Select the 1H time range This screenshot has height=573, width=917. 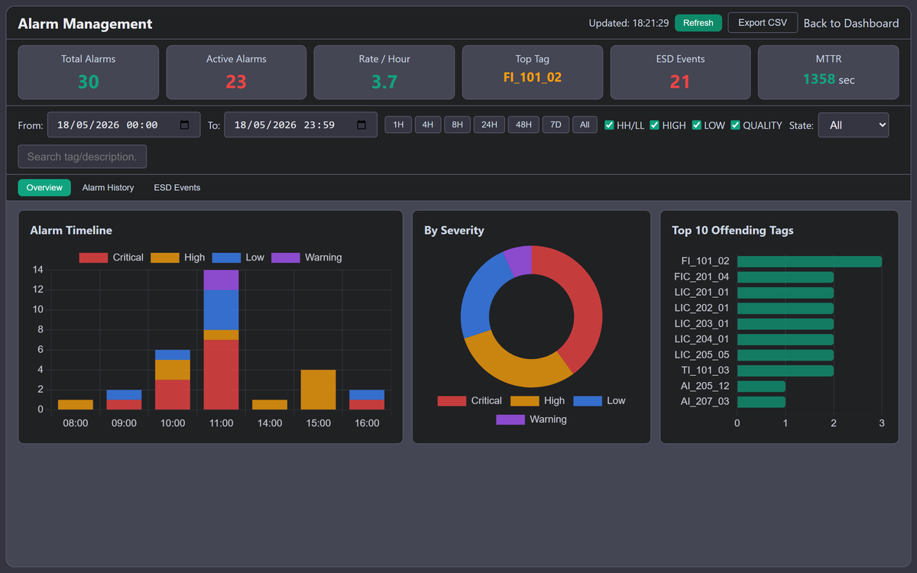point(398,125)
